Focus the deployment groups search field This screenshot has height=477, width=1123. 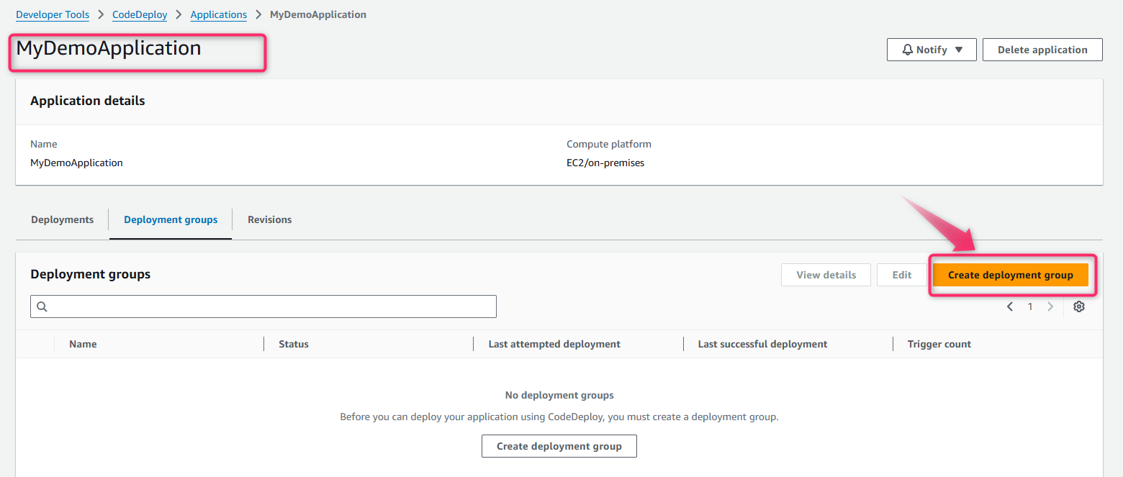263,306
